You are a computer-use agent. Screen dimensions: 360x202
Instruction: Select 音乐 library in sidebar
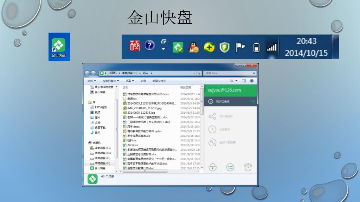(95, 133)
